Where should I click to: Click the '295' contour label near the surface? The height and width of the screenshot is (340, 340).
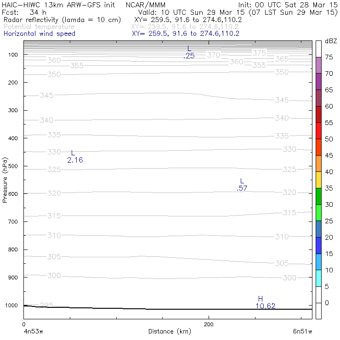pyautogui.click(x=46, y=305)
